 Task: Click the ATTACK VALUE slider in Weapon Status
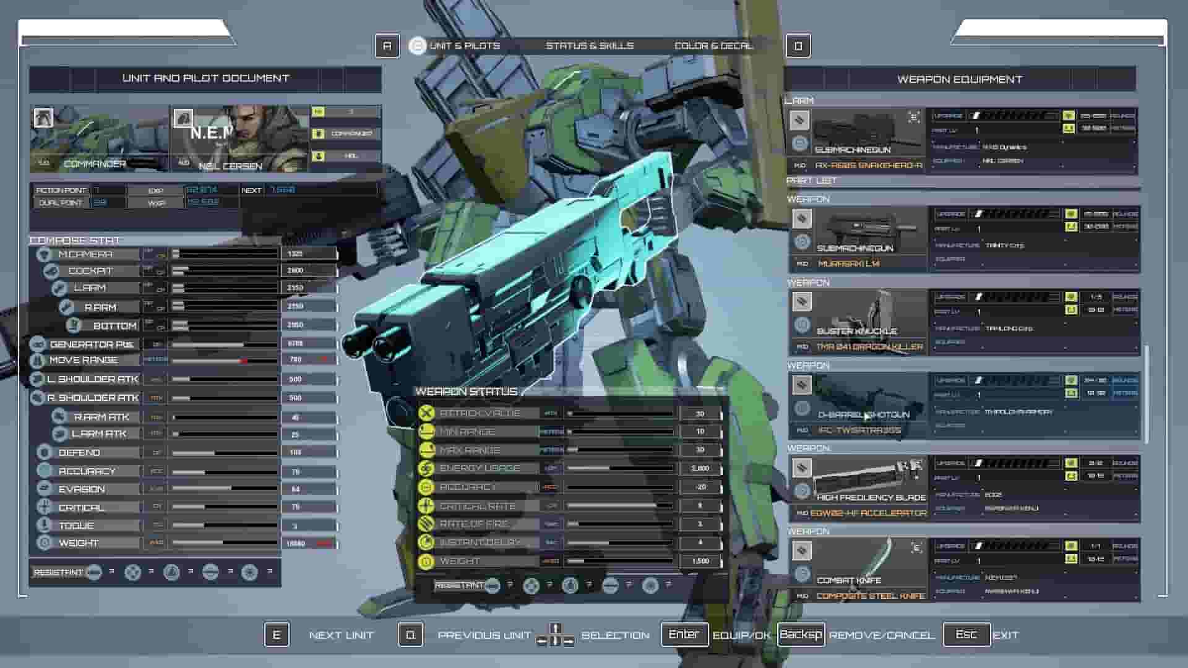coord(619,413)
